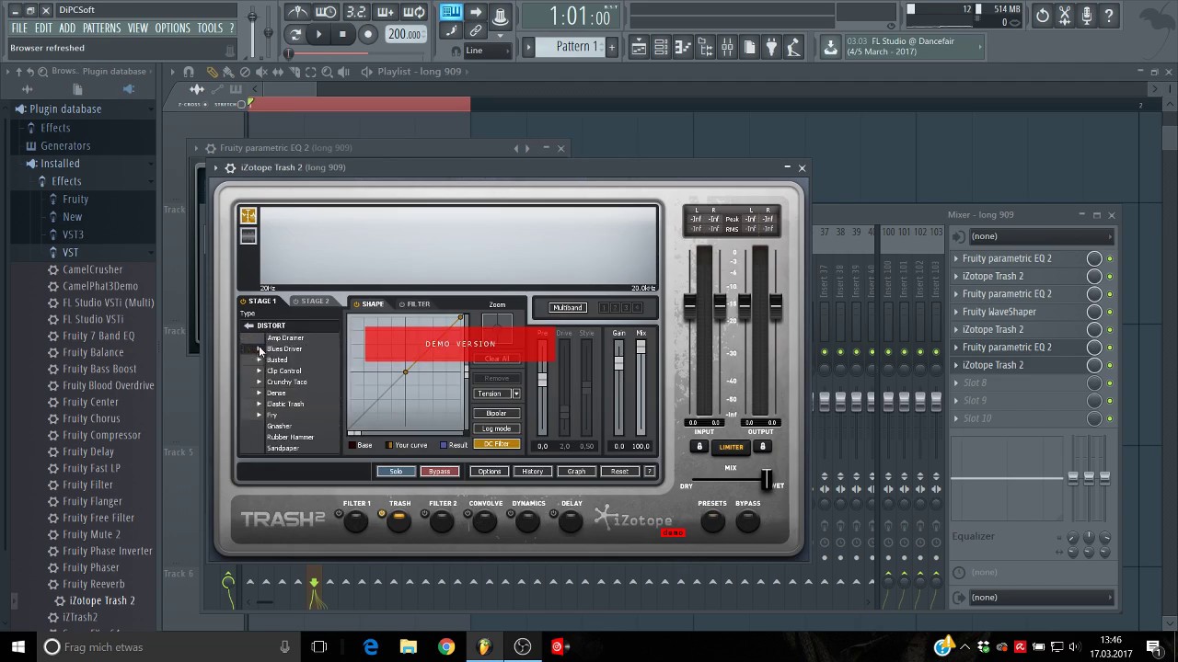Screen dimensions: 1178x662
Task: Select Sandpaper distortion type
Action: point(283,448)
